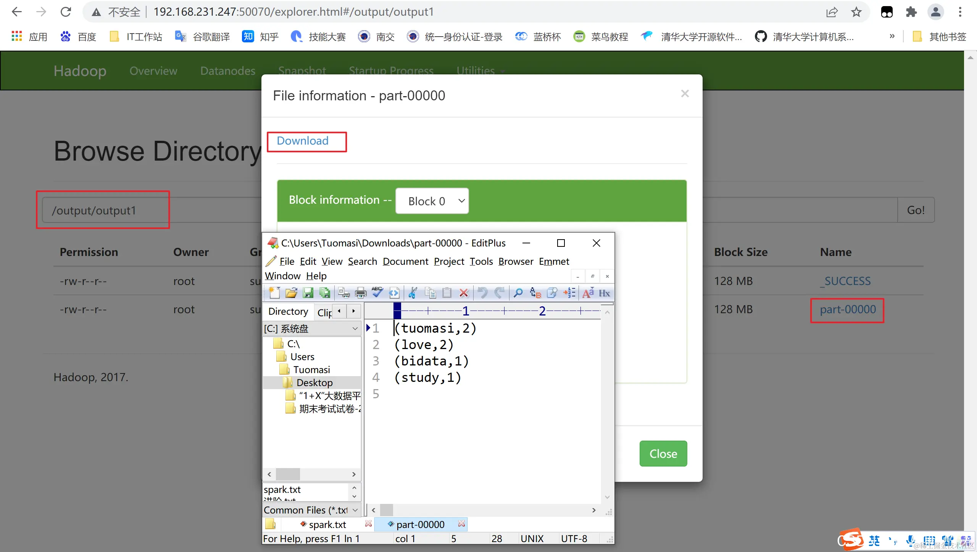The height and width of the screenshot is (552, 977).
Task: Open the Block 0 dropdown
Action: coord(432,201)
